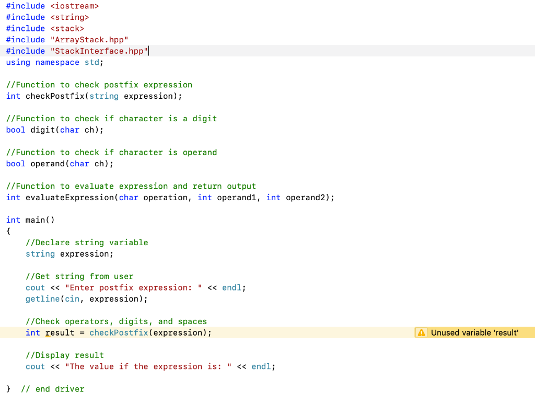Click the include line for stack header

pos(44,28)
